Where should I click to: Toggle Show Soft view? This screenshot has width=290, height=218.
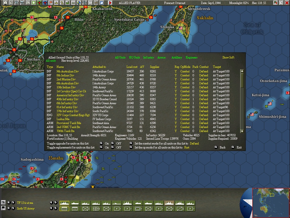(228, 57)
